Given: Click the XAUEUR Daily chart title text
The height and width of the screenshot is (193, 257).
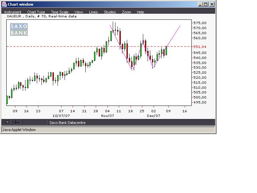Looking at the screenshot, I should click(x=41, y=16).
